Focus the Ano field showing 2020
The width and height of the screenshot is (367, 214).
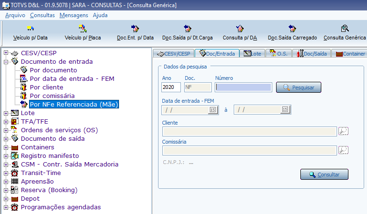click(171, 87)
